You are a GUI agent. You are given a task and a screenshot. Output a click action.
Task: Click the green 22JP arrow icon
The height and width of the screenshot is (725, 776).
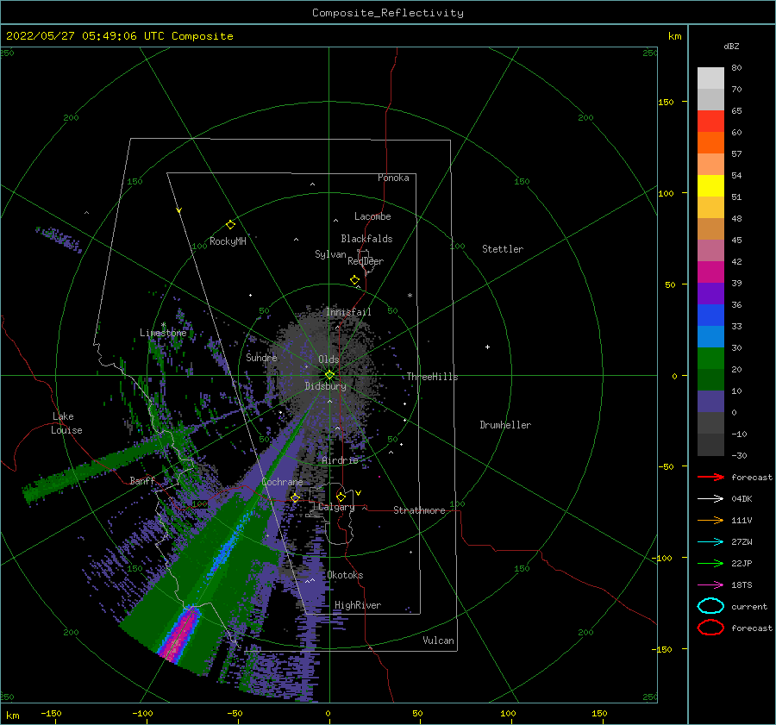pos(710,563)
